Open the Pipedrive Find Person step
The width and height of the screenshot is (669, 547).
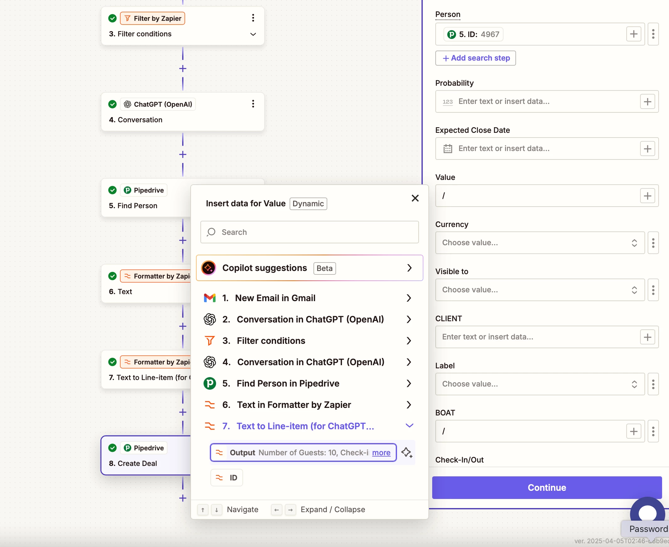tap(146, 198)
